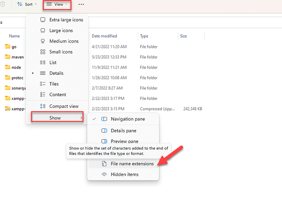Select Extra large icons view

[x=57, y=20]
